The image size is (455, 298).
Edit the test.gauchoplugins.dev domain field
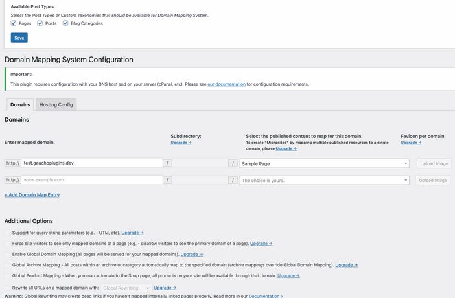click(91, 163)
